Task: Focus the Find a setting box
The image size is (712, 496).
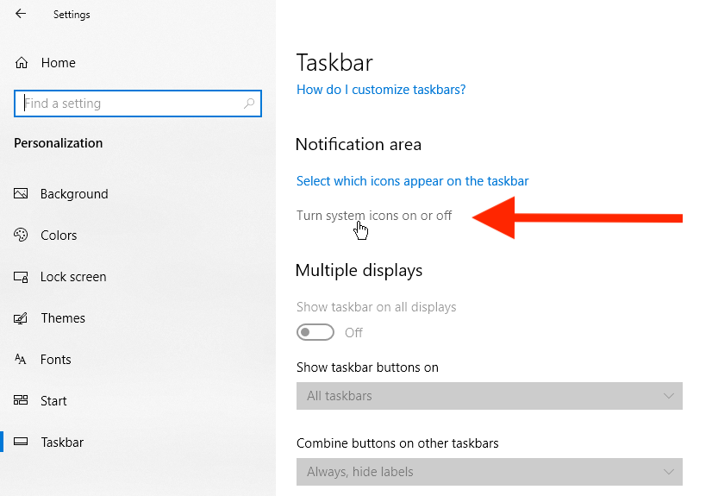Action: [138, 104]
